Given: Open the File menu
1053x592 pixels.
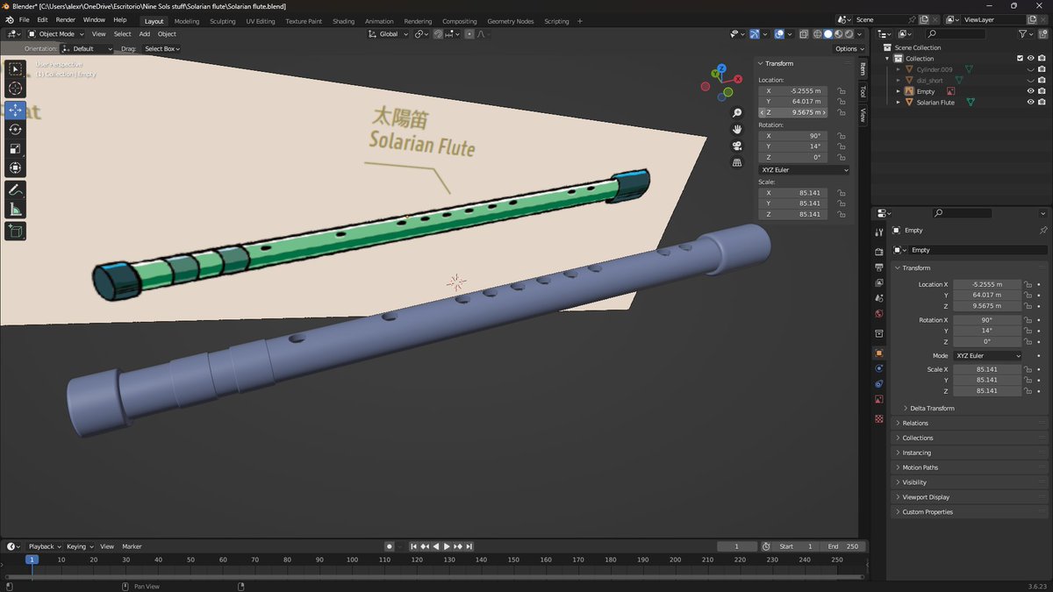Looking at the screenshot, I should tap(24, 19).
